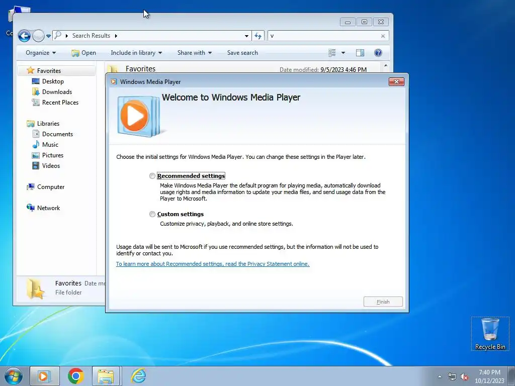
Task: Open the Share with menu
Action: tap(195, 53)
